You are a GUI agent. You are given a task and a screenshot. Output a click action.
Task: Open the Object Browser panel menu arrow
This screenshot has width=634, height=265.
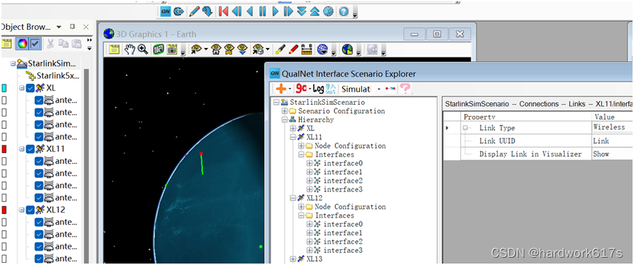pyautogui.click(x=59, y=27)
